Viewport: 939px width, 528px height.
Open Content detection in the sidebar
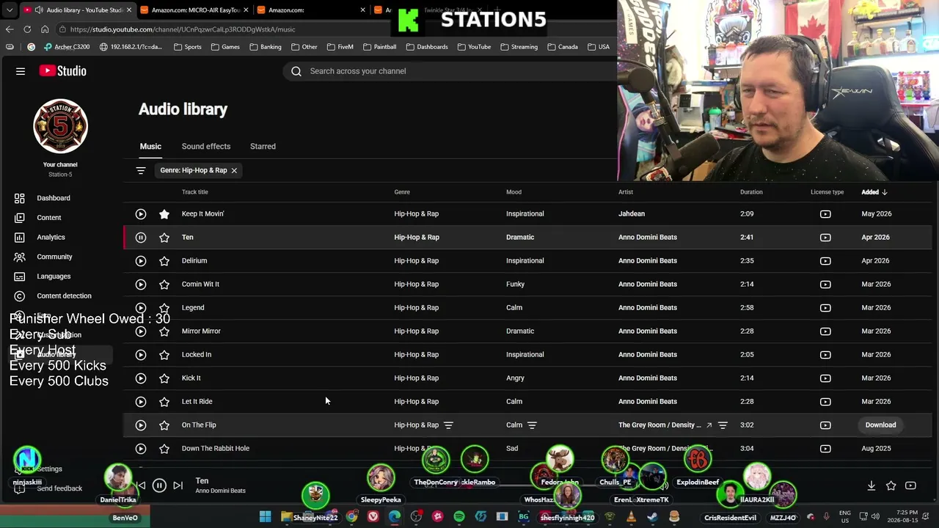[63, 296]
